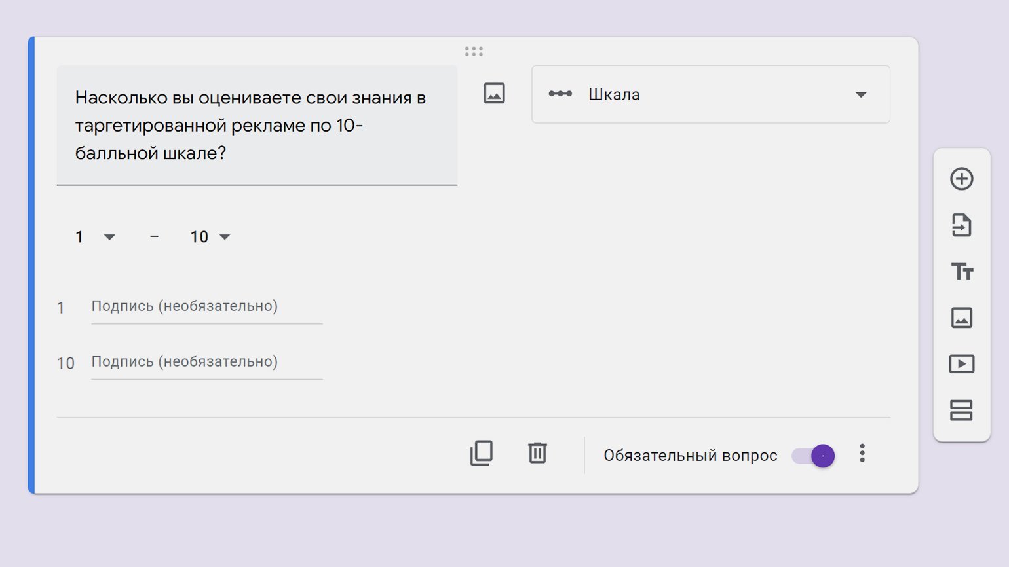Click the Обязательный вопрос label text
1009x567 pixels.
691,456
